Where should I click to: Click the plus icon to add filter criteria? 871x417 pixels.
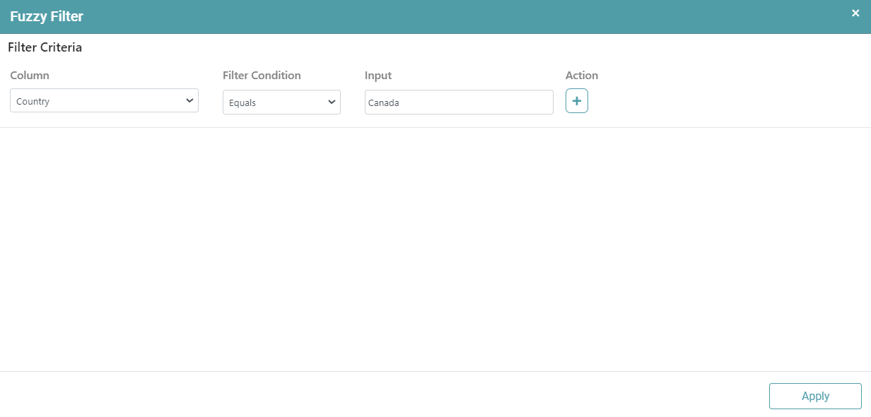(x=576, y=101)
